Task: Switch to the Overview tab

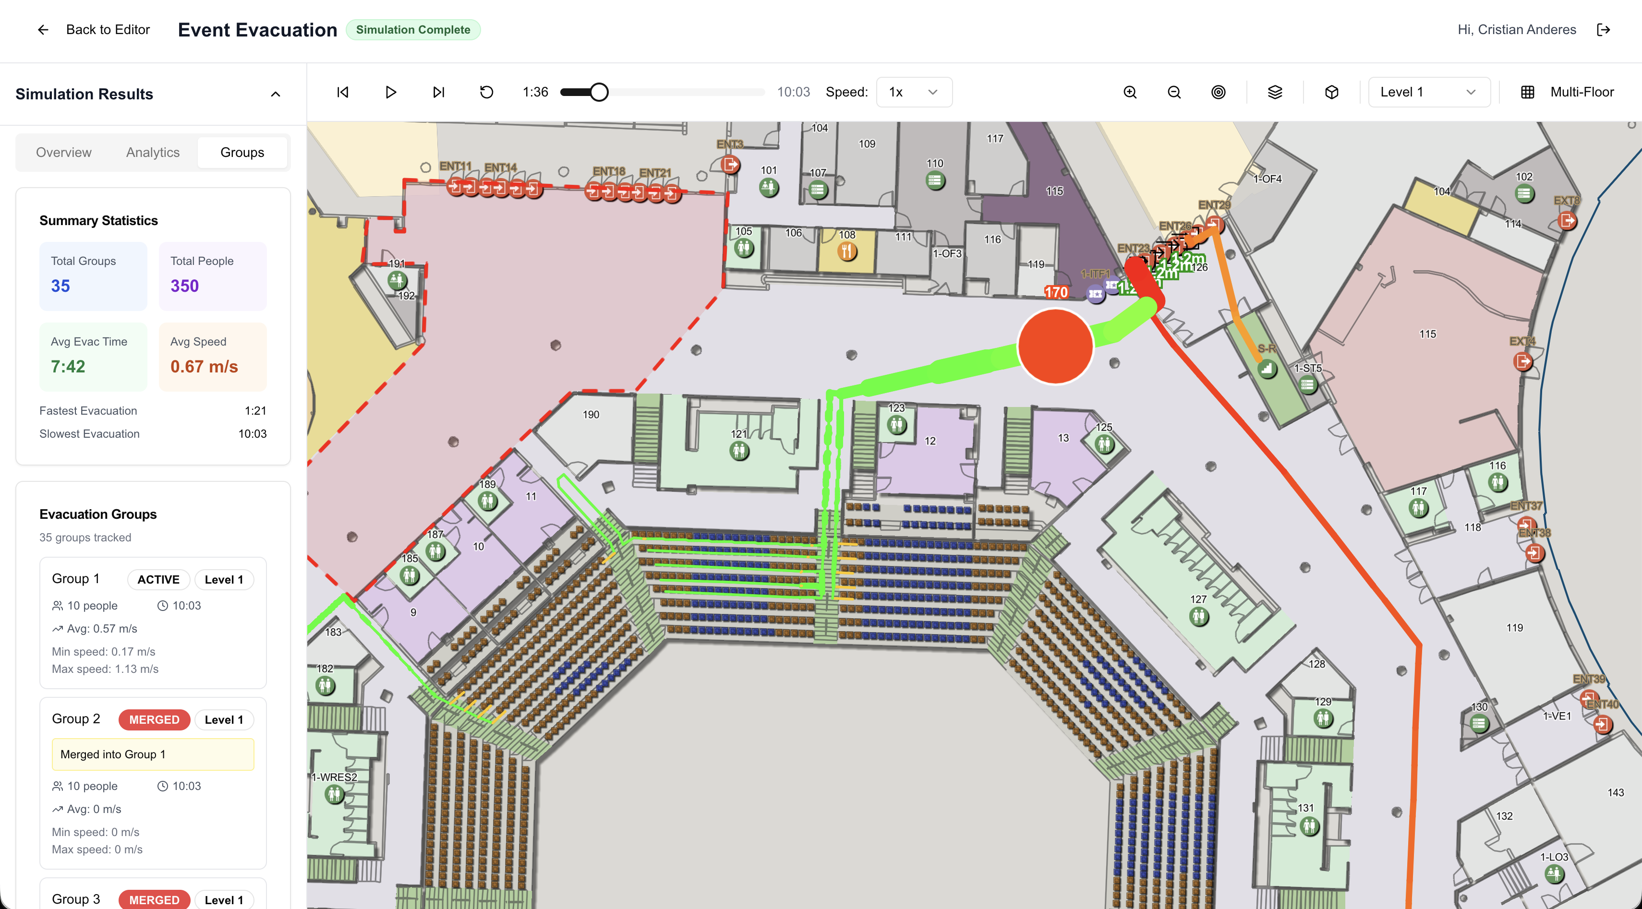Action: tap(64, 152)
